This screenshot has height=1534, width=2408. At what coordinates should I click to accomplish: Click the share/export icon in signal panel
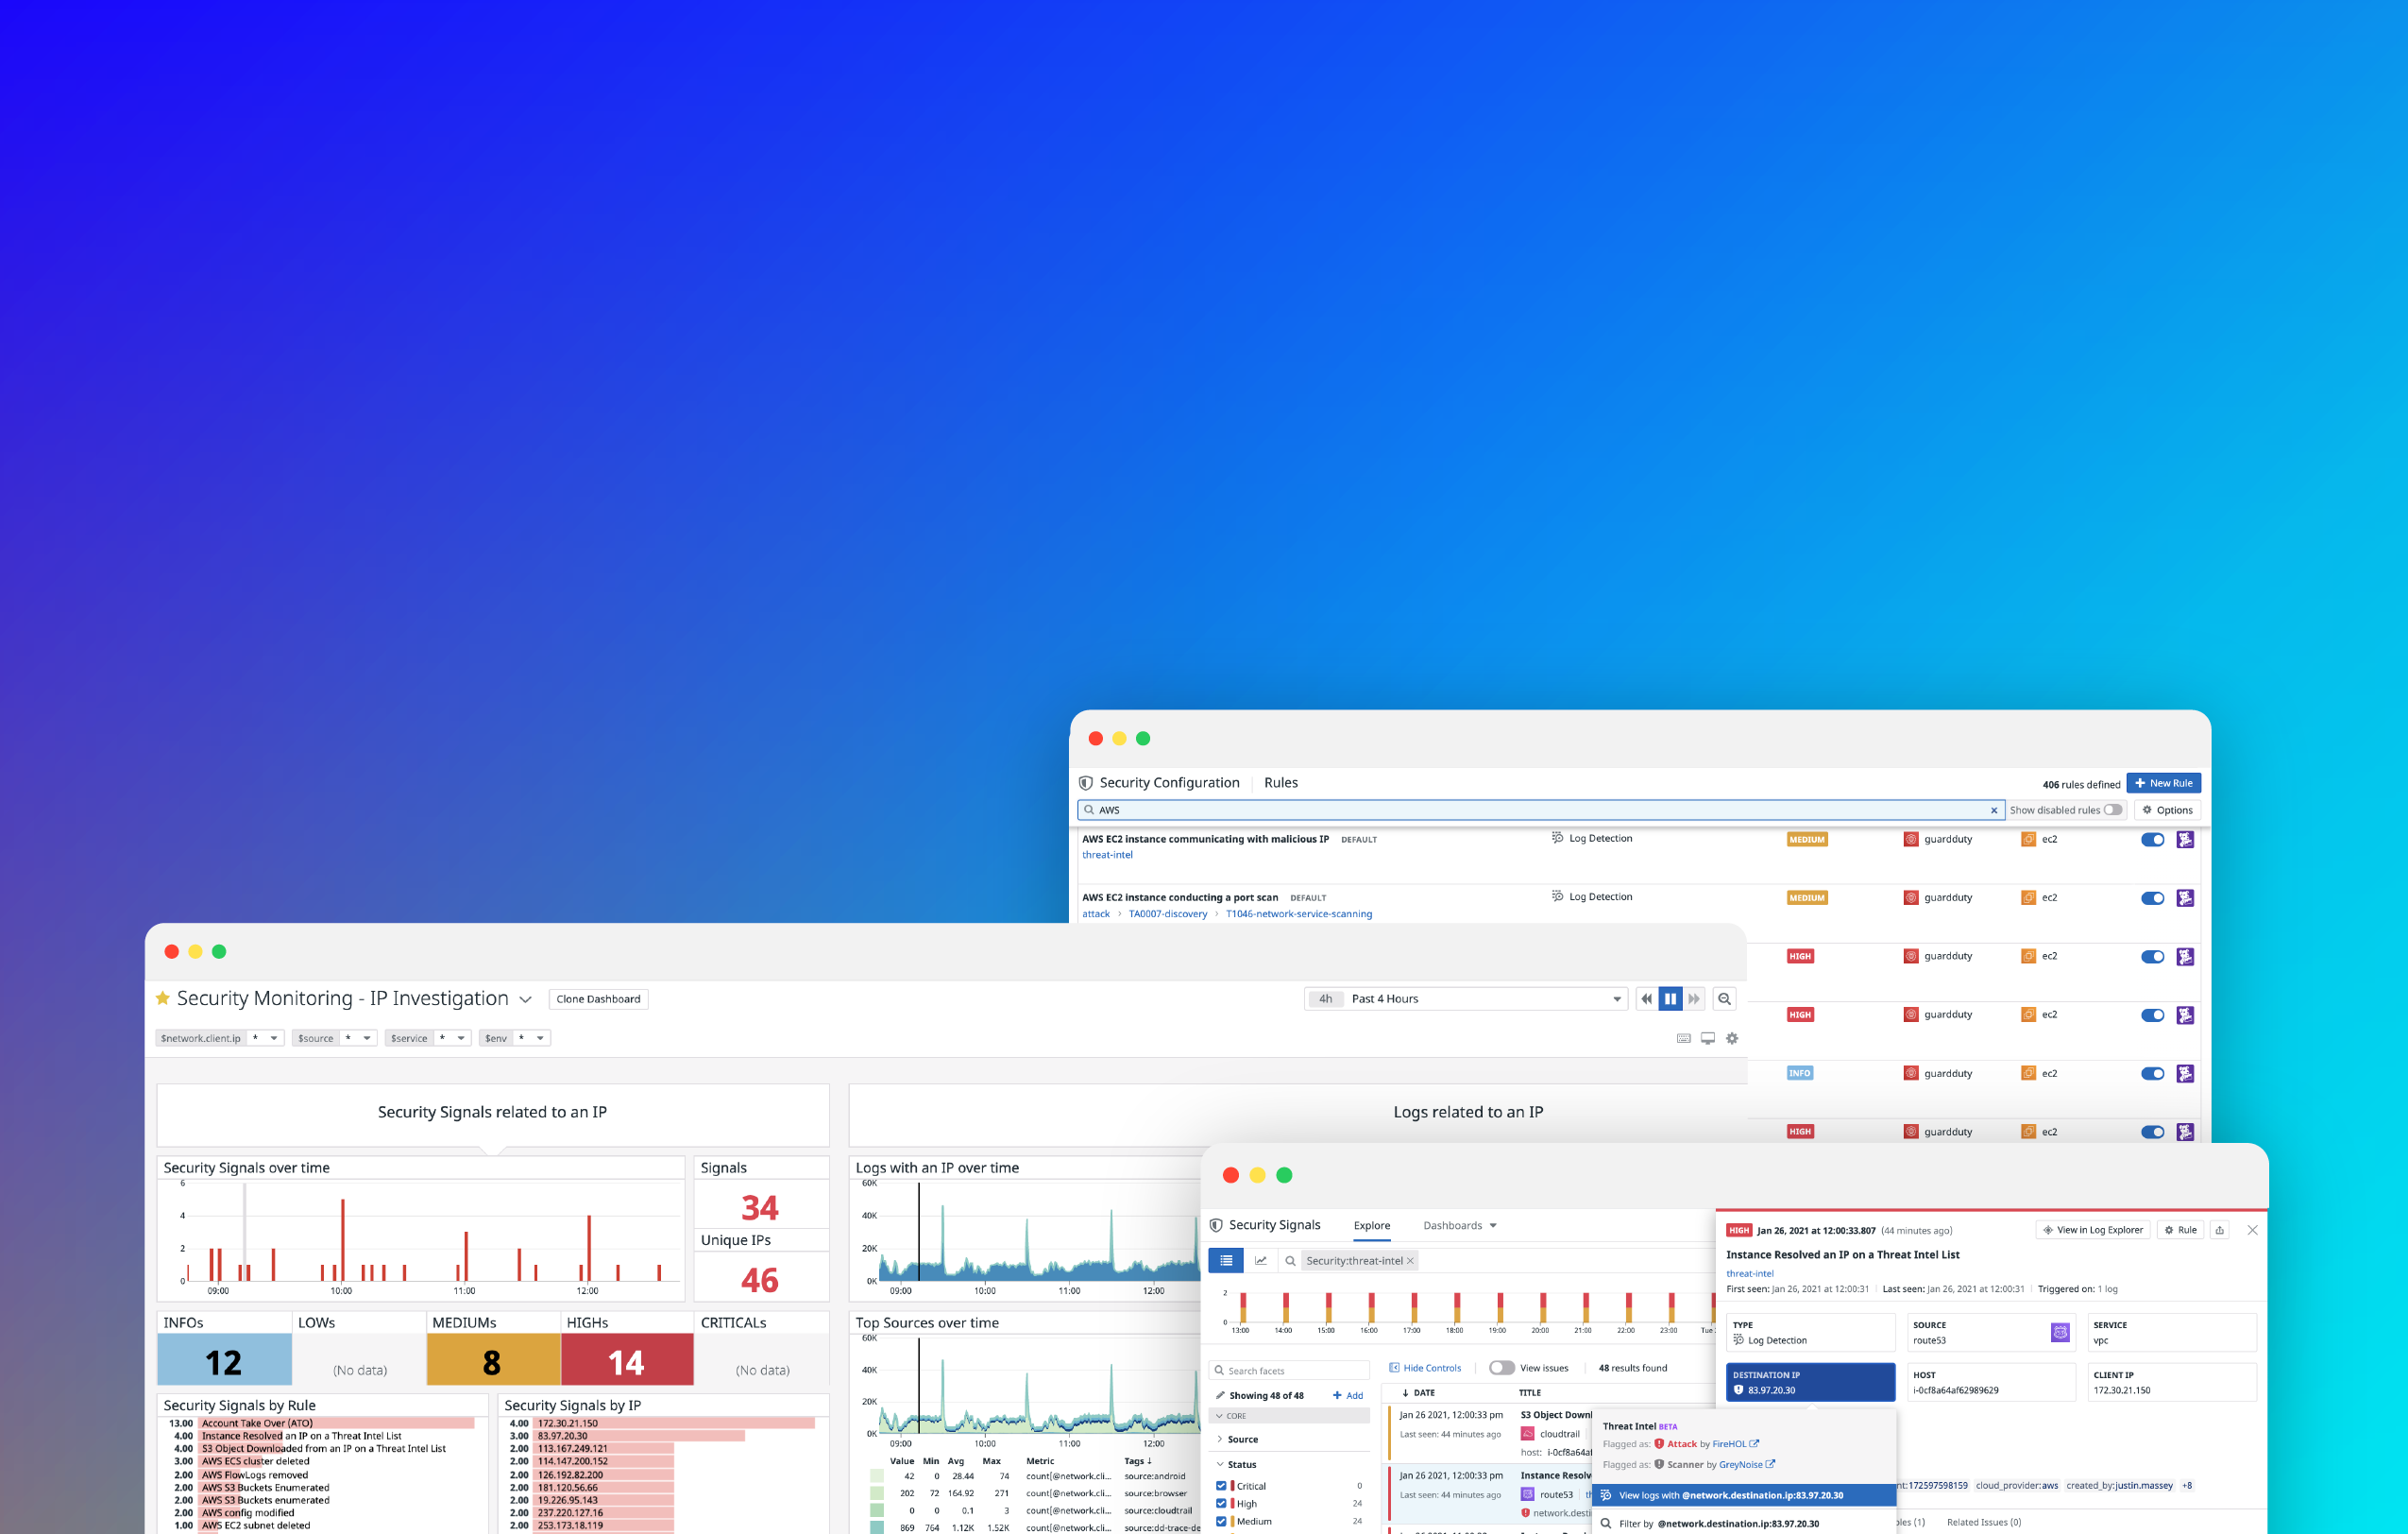pyautogui.click(x=2219, y=1230)
